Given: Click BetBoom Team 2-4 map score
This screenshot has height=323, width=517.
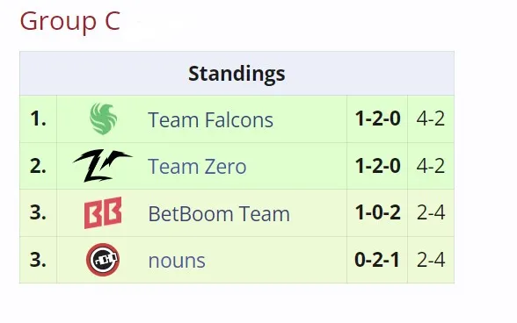Looking at the screenshot, I should tap(431, 212).
